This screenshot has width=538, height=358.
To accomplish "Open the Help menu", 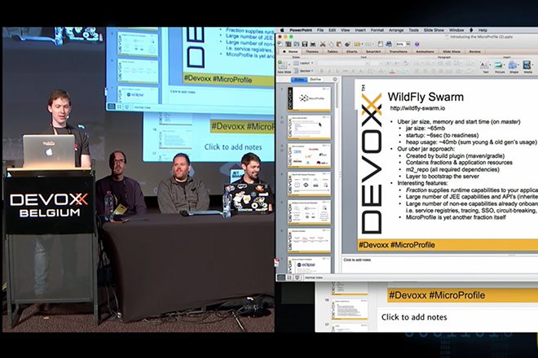I will (x=483, y=30).
